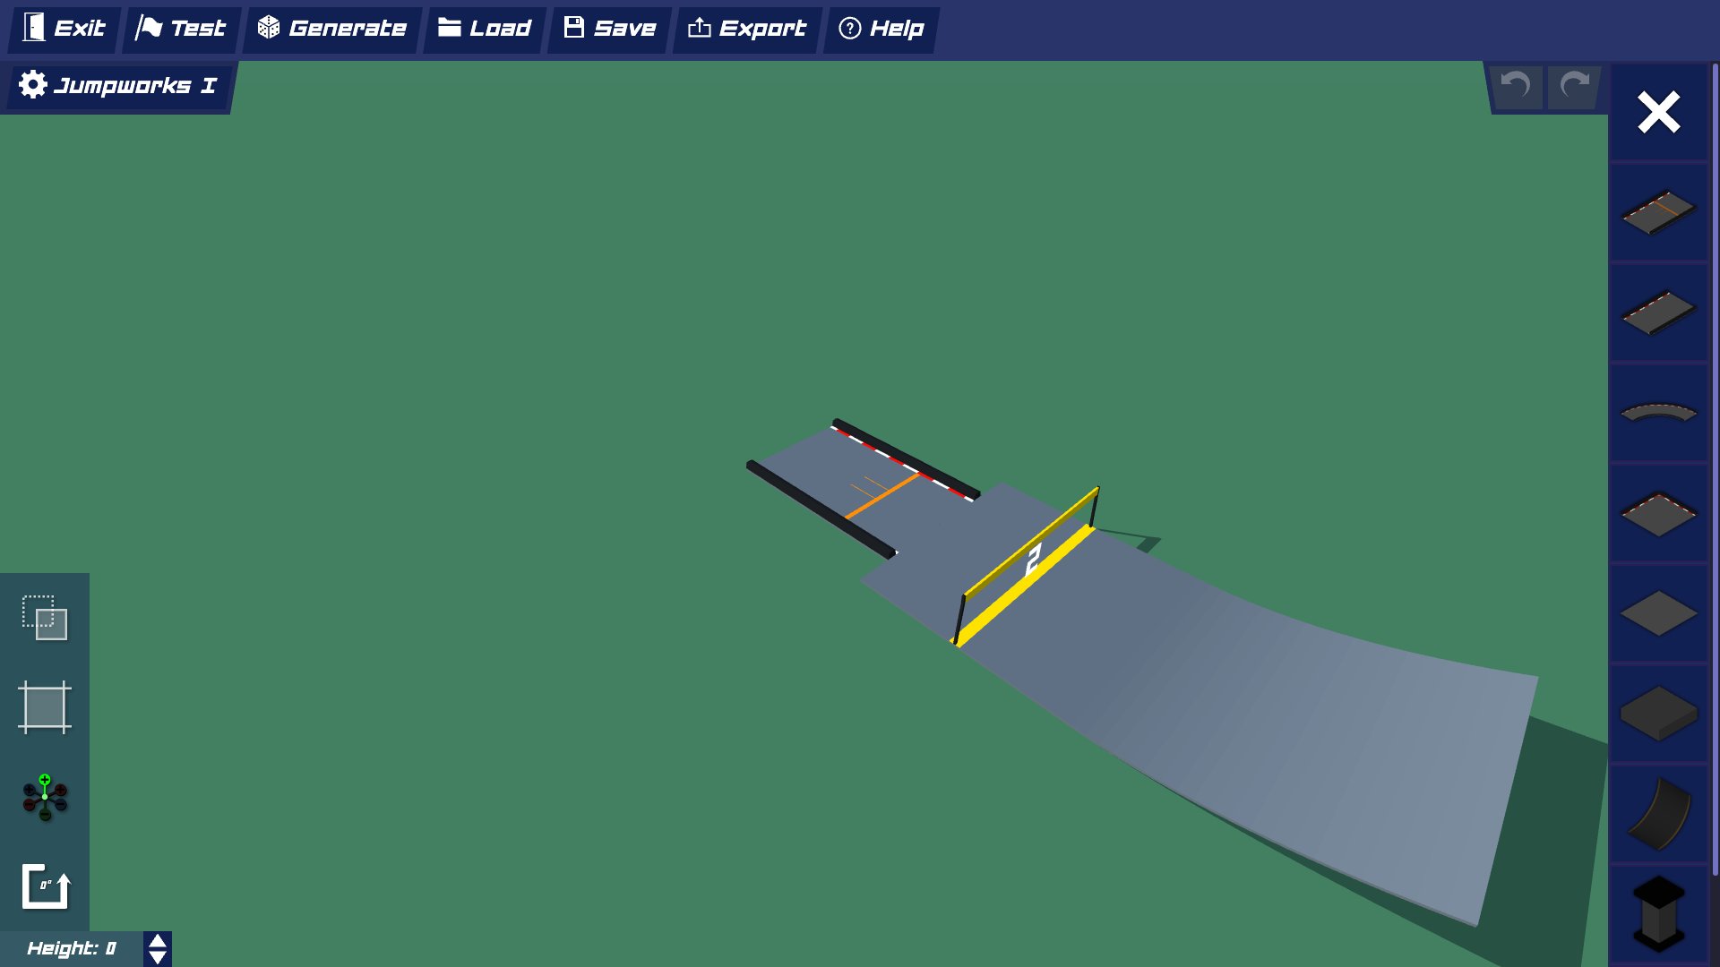Open the Jumpworks I settings gear
Image resolution: width=1720 pixels, height=967 pixels.
click(x=33, y=85)
